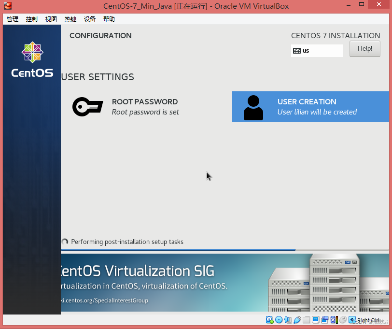This screenshot has width=392, height=329.
Task: Open the 热键 menu
Action: (70, 19)
